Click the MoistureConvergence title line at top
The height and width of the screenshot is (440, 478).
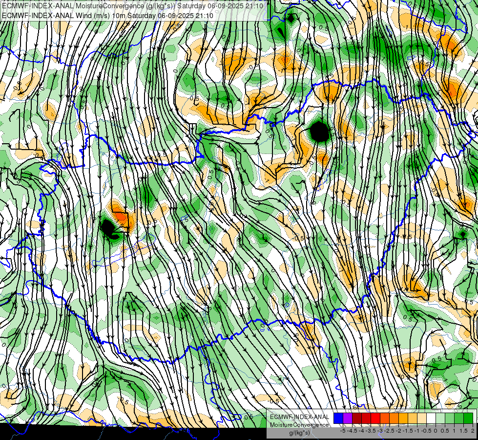132,6
